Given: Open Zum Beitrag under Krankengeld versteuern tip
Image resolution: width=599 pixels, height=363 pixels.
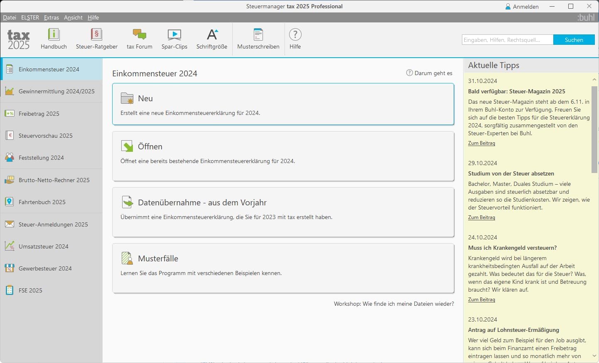Looking at the screenshot, I should [481, 300].
